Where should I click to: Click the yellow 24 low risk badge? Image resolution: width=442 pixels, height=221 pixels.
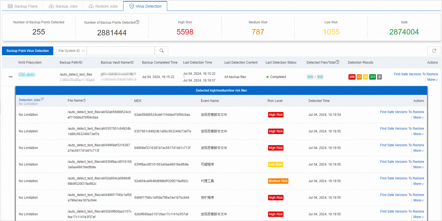coord(365,77)
